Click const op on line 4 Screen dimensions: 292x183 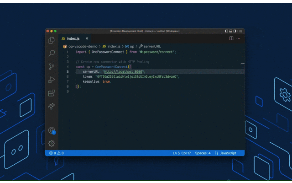point(83,67)
